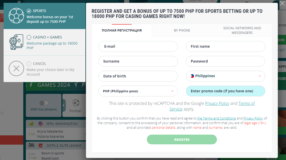Screen dimensions: 286x160
Task: Click the Cancel X circle icon
Action: [x=16, y=68]
